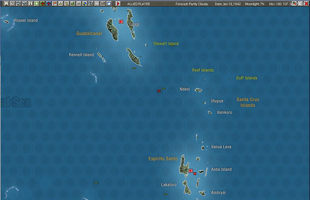Viewport: 310px width, 200px height.
Task: Click the Hex: 180 107 coordinates text
Action: [x=279, y=4]
